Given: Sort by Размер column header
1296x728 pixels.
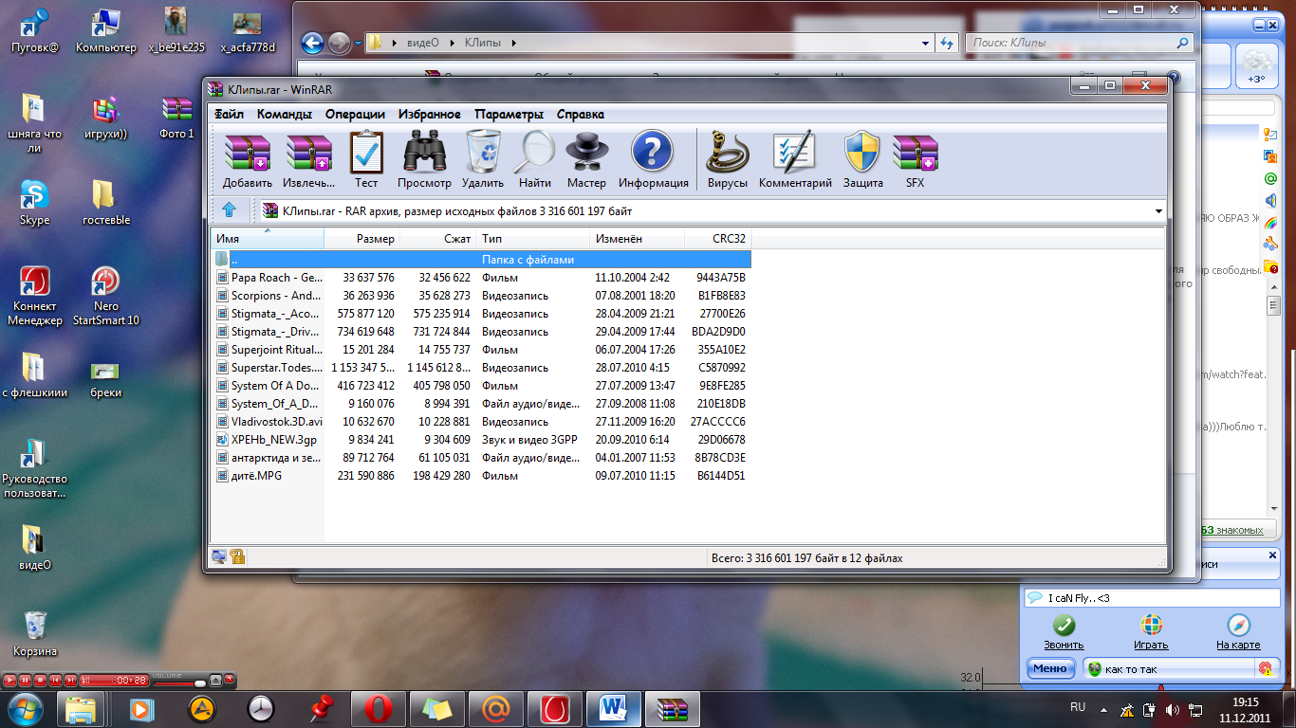Looking at the screenshot, I should [362, 238].
